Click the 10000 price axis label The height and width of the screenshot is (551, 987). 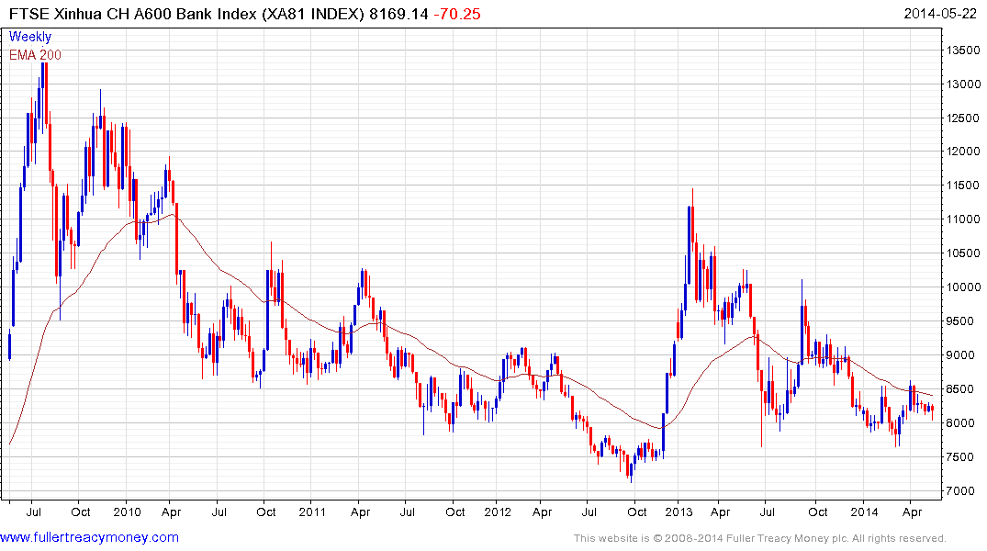tap(963, 287)
